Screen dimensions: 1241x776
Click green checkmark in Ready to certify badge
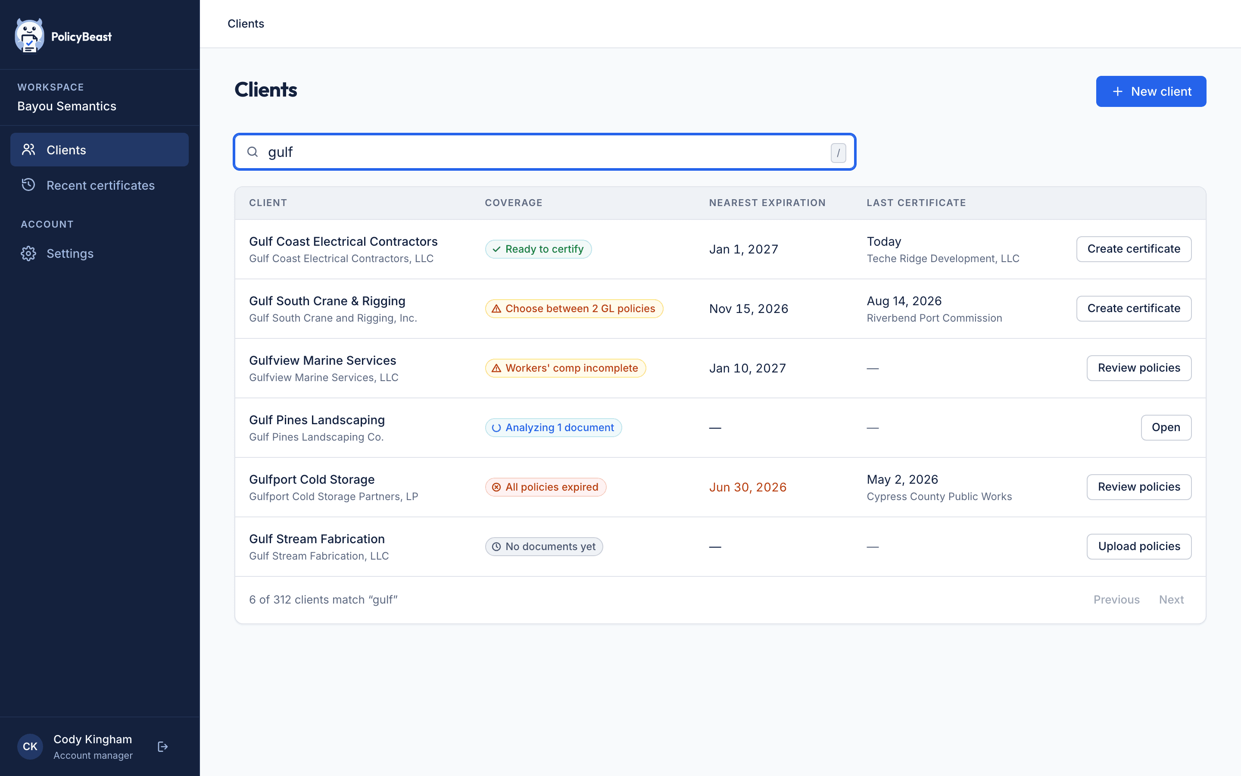coord(496,249)
